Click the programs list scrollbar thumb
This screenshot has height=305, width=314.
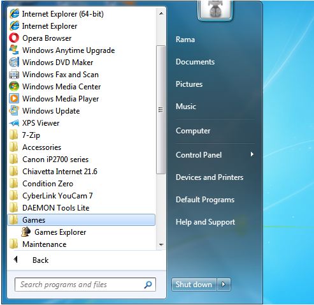point(161,110)
